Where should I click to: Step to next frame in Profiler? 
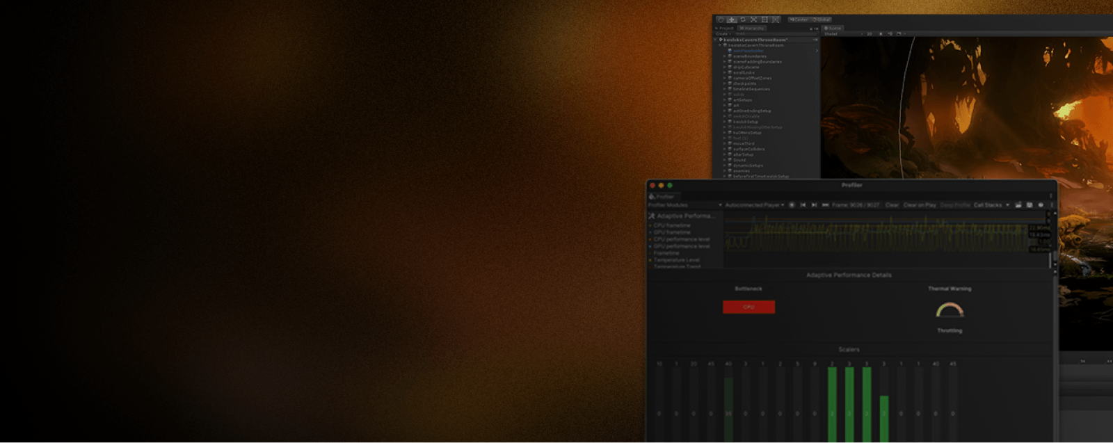tap(814, 205)
